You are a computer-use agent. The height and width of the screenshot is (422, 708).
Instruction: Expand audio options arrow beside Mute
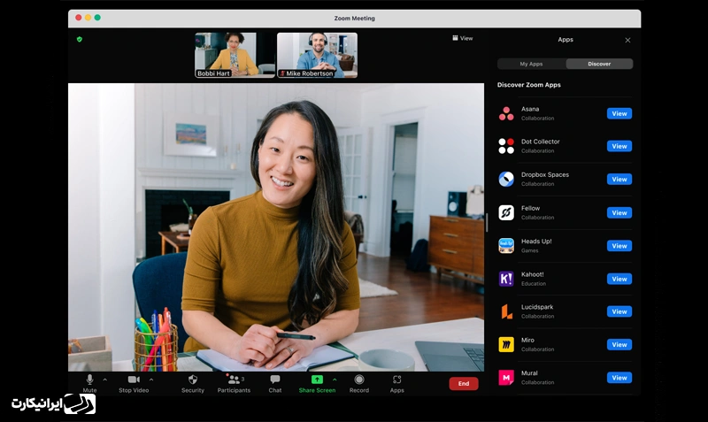(105, 380)
